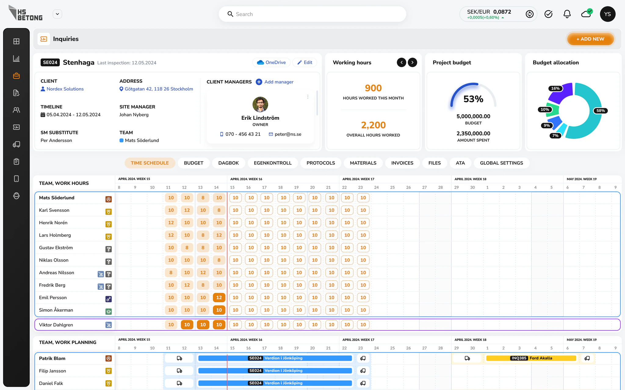Screen dimensions: 625x390
Task: Select the TIME SCHEDULE tab
Action: [x=150, y=163]
